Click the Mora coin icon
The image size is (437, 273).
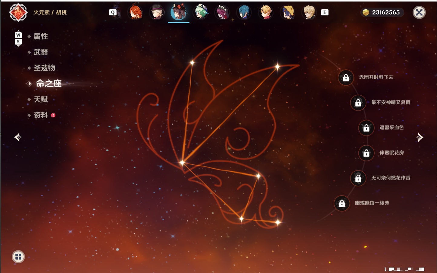(366, 12)
